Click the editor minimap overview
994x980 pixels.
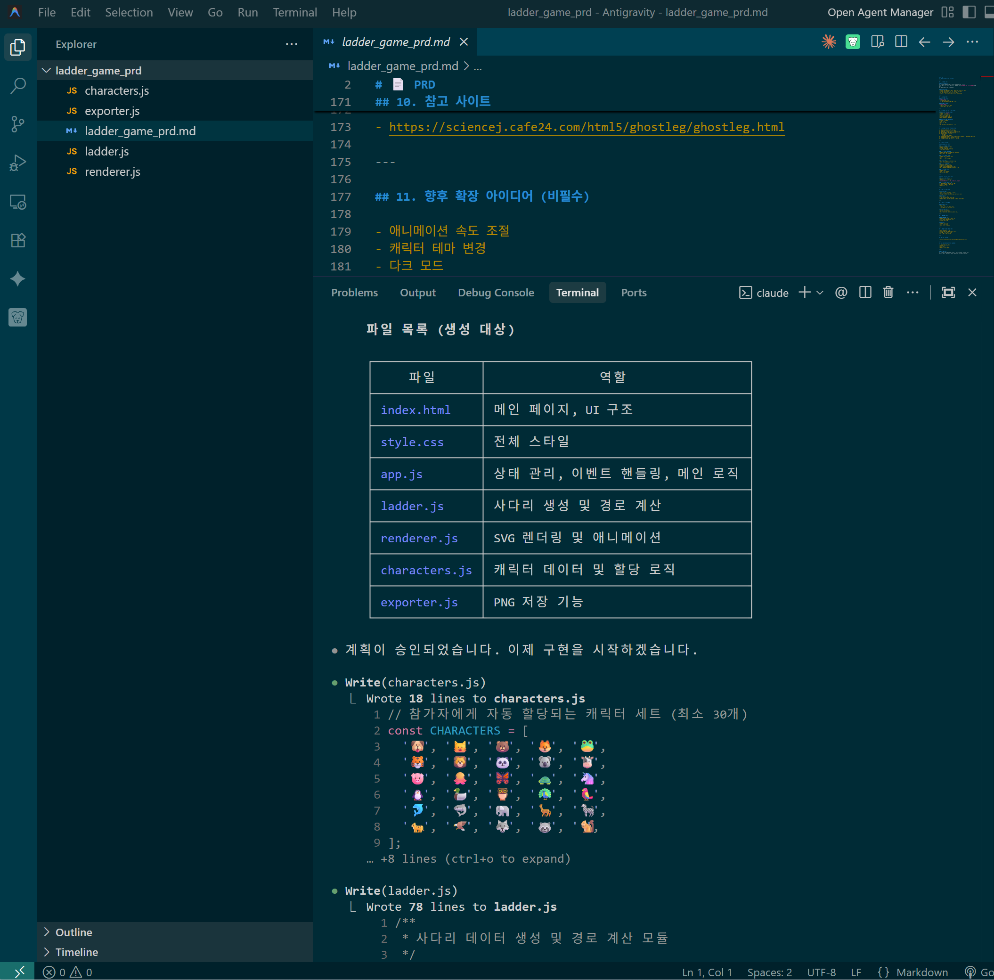coord(954,164)
